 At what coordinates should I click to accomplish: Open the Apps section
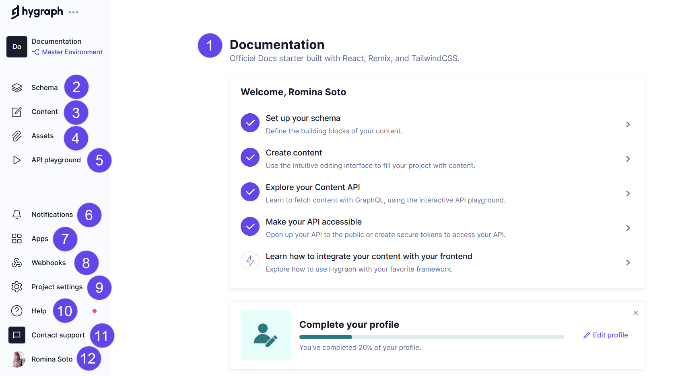click(x=39, y=238)
